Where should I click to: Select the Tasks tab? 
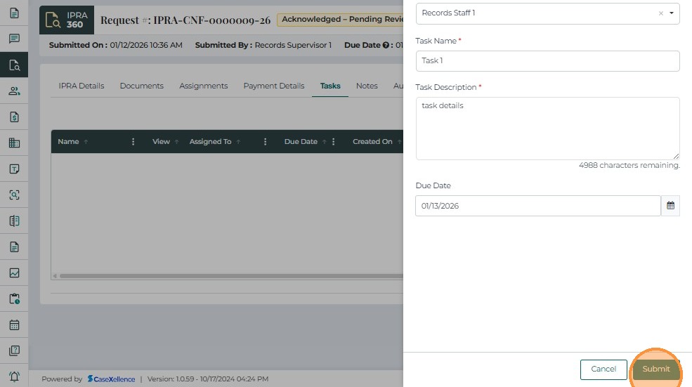(x=330, y=86)
